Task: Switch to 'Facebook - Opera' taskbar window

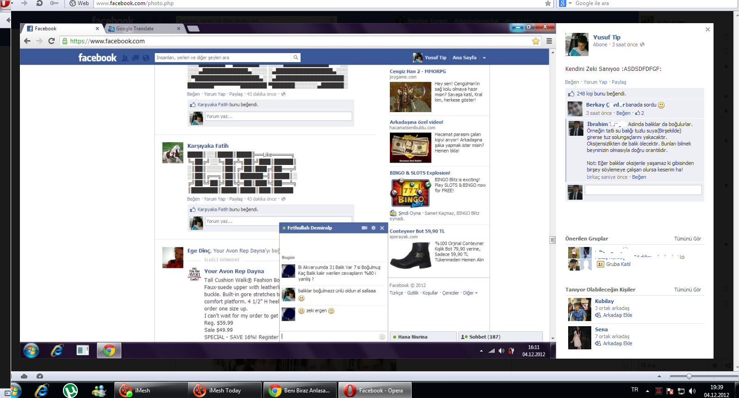Action: coord(375,391)
